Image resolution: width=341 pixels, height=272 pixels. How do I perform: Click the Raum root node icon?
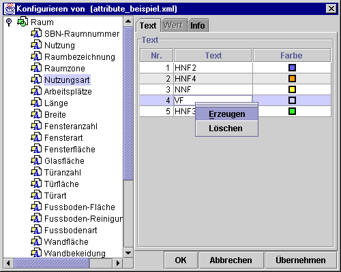[23, 22]
